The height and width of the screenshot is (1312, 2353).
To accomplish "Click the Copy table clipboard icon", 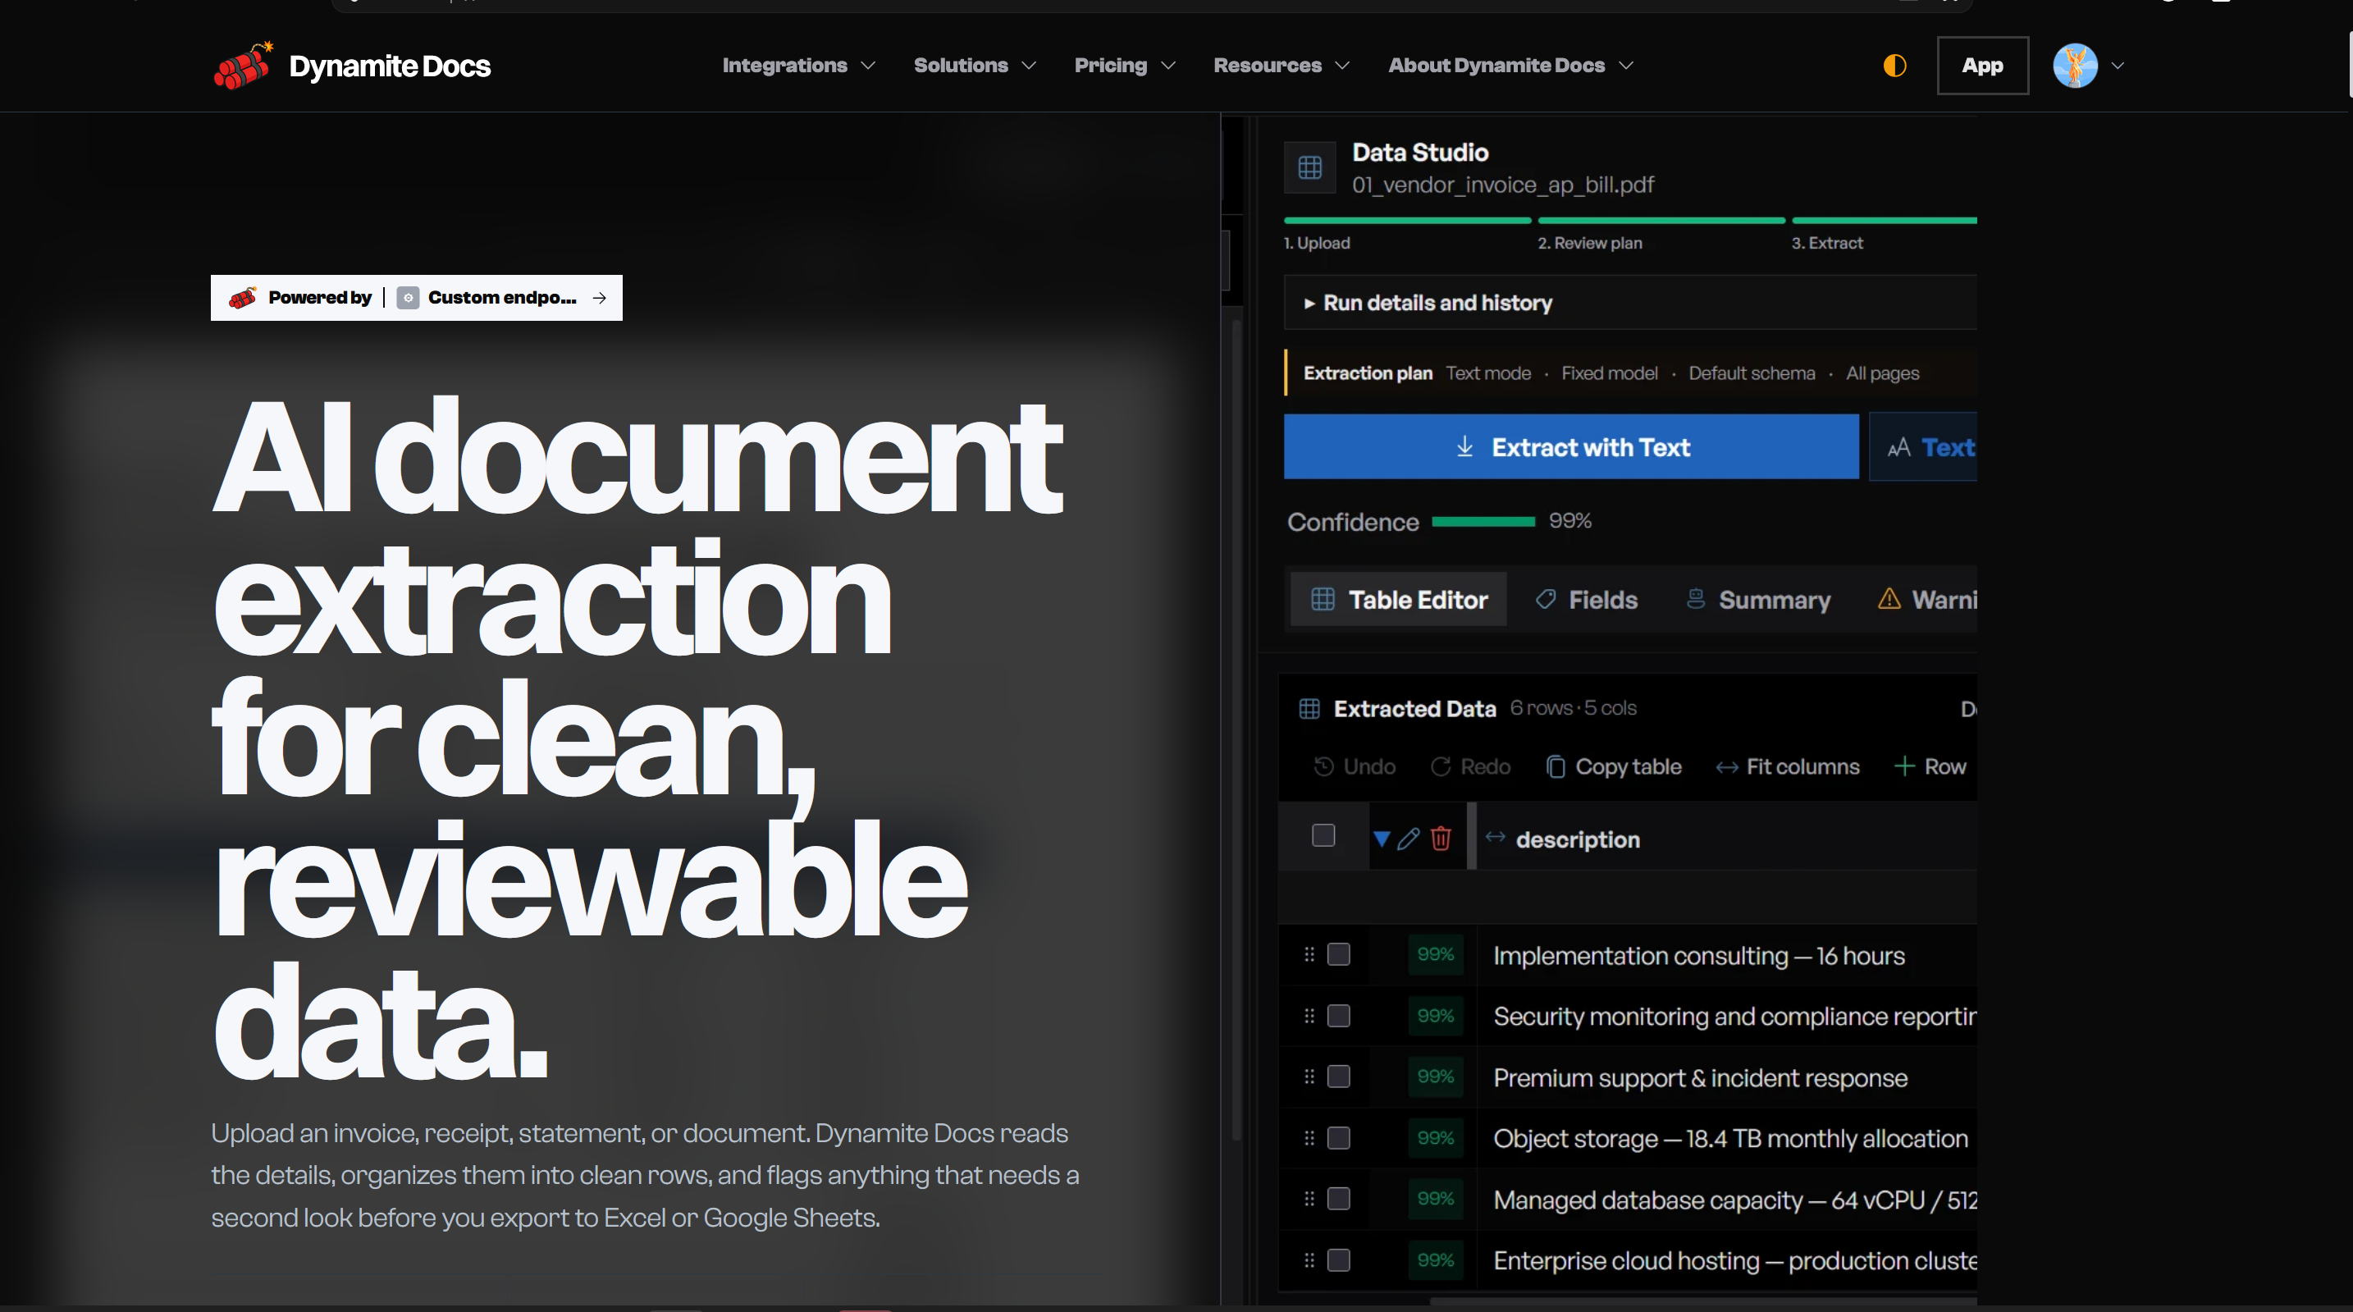I will tap(1555, 766).
